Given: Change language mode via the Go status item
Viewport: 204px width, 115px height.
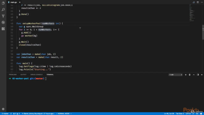Looking at the screenshot, I should coord(197,114).
